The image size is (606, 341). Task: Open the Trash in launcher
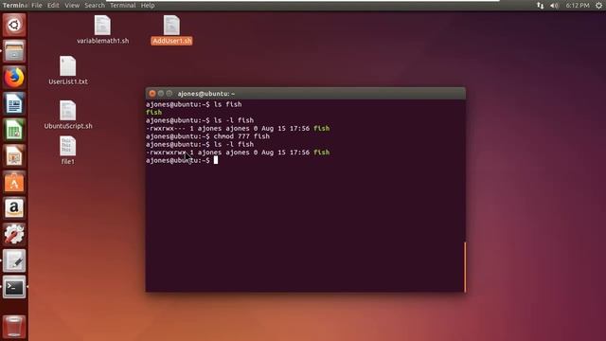pyautogui.click(x=14, y=327)
